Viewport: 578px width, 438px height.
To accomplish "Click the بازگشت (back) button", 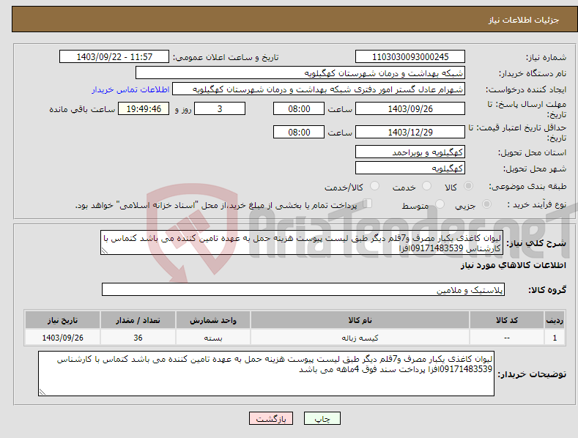I will (x=271, y=418).
